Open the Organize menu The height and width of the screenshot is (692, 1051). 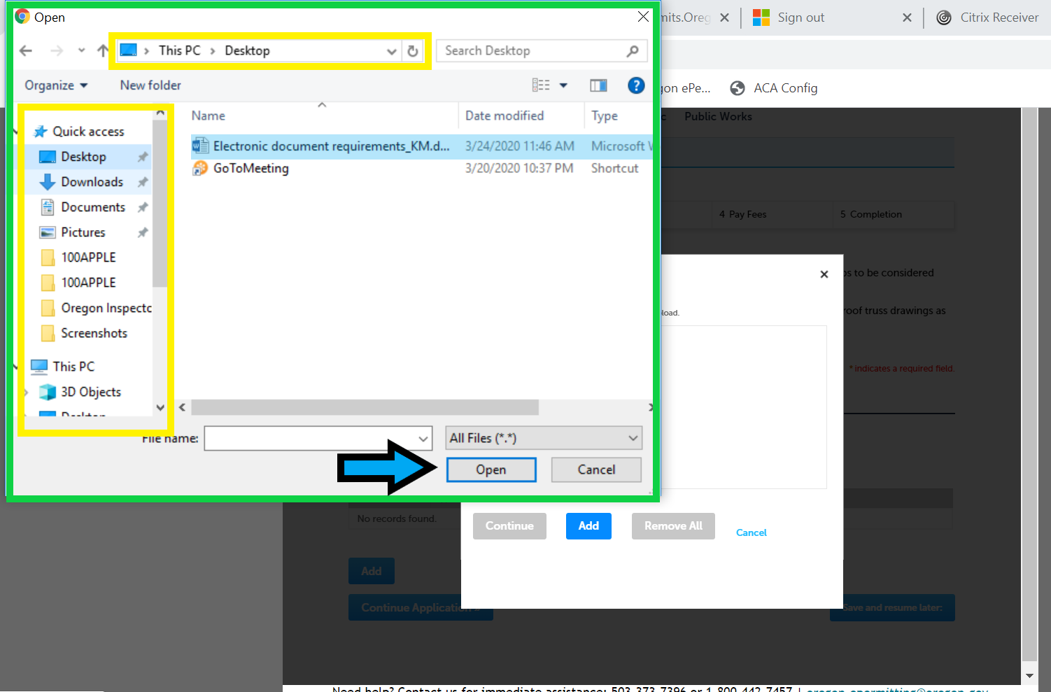pos(56,85)
